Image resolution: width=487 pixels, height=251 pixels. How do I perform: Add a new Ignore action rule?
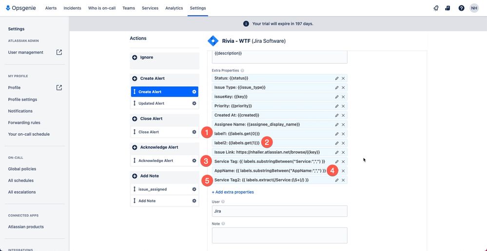pos(135,57)
